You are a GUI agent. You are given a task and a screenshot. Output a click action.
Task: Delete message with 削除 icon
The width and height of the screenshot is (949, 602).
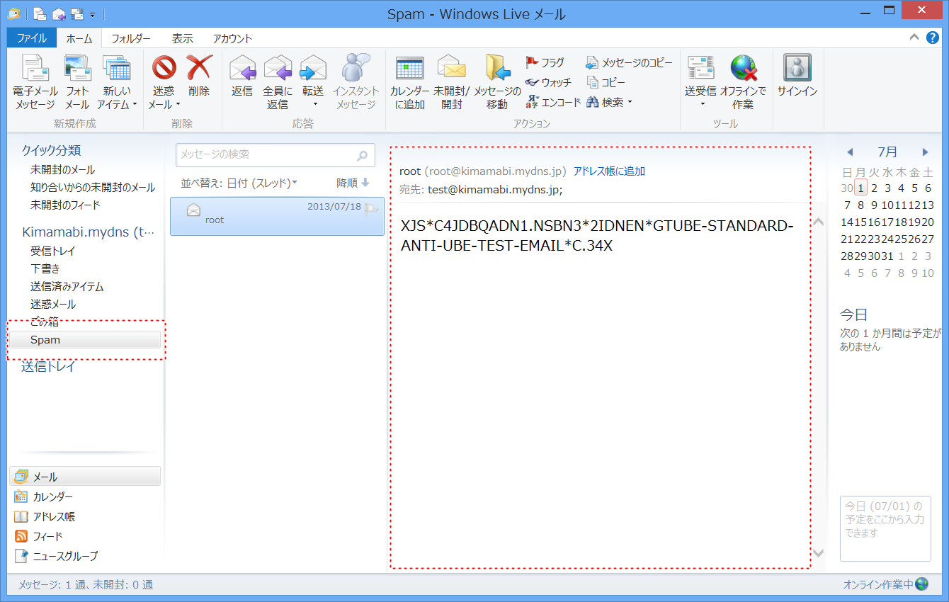[x=199, y=76]
